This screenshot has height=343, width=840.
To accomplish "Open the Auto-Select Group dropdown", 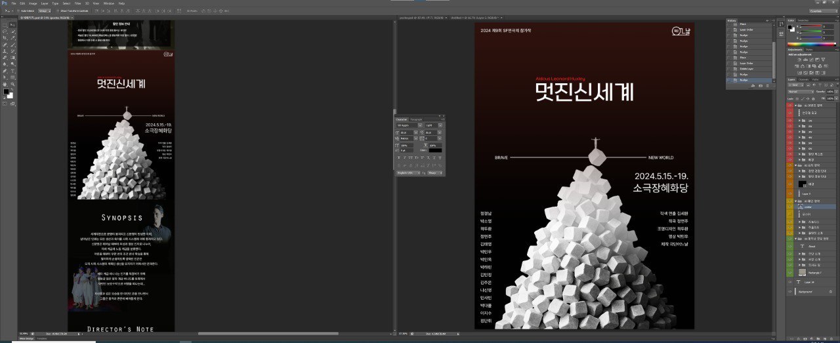I will pyautogui.click(x=45, y=11).
